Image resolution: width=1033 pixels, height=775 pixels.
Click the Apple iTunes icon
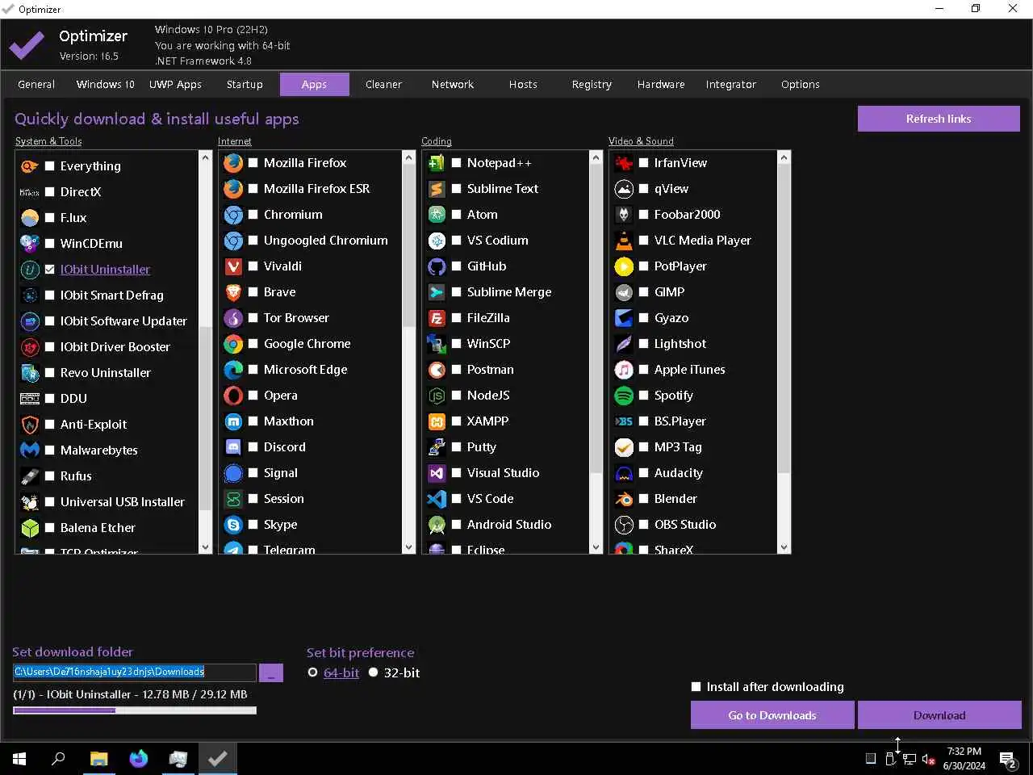[624, 370]
